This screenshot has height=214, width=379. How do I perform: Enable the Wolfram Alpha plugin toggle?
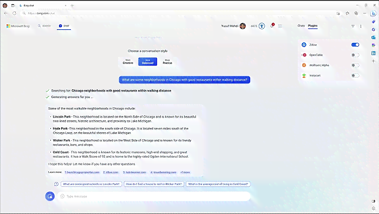pos(355,65)
